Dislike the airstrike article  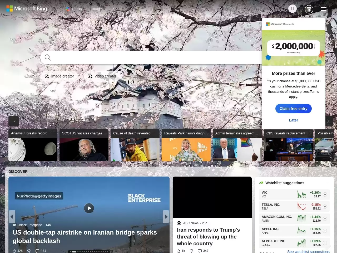pos(29,251)
